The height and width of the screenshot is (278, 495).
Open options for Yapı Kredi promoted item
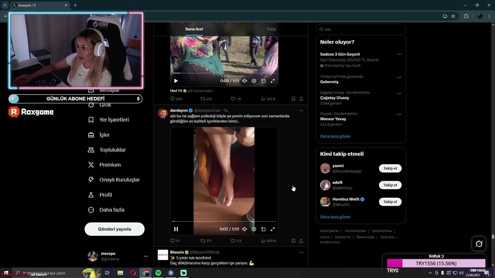point(399,54)
